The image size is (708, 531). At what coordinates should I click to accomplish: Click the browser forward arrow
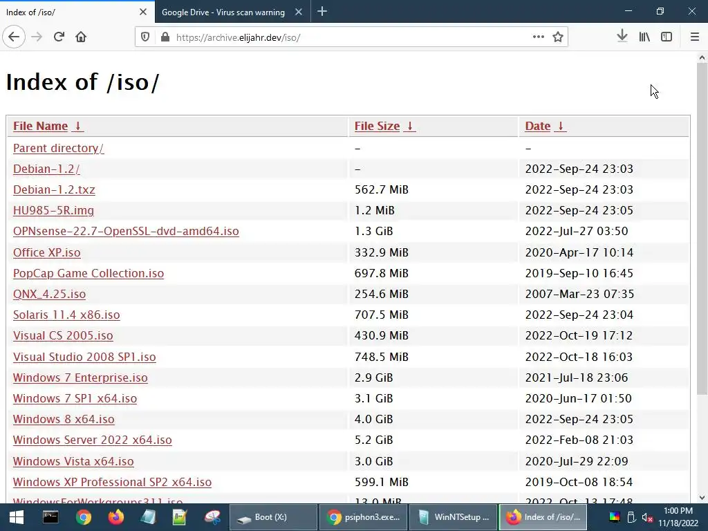[37, 37]
